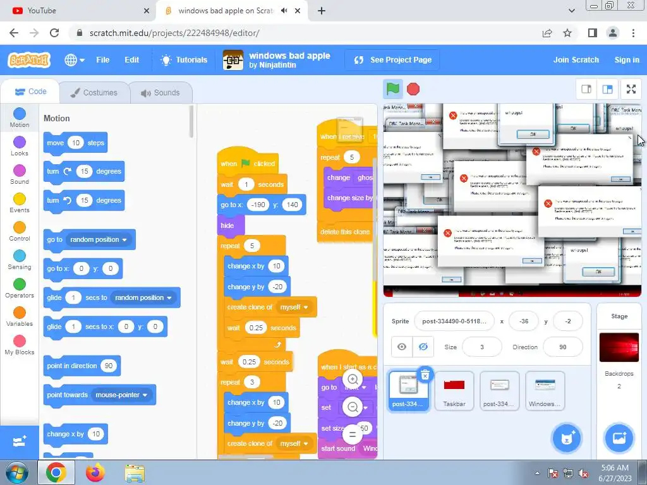
Task: Switch to large stage layout
Action: point(607,89)
